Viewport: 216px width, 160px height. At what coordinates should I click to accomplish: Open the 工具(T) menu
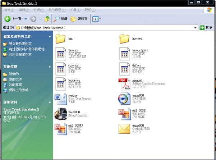tap(75, 10)
